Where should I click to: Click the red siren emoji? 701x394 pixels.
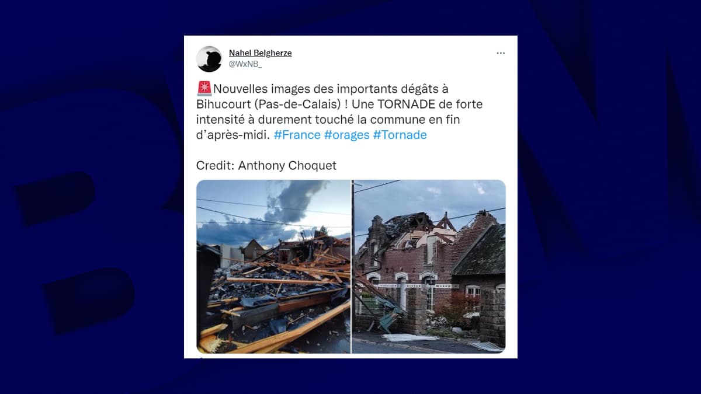click(x=204, y=89)
